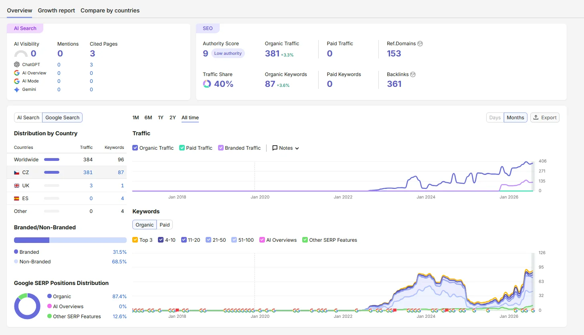The width and height of the screenshot is (584, 335).
Task: Toggle the Paid Traffic checkbox
Action: pyautogui.click(x=182, y=148)
